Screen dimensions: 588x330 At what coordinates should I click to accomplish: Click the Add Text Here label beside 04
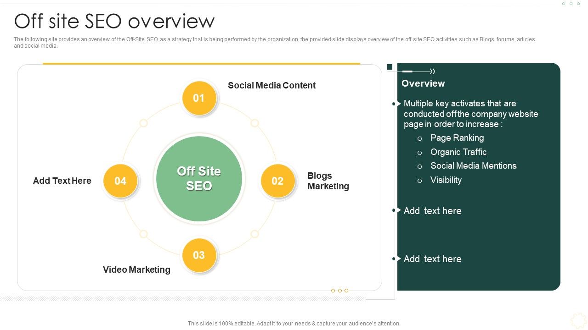62,181
